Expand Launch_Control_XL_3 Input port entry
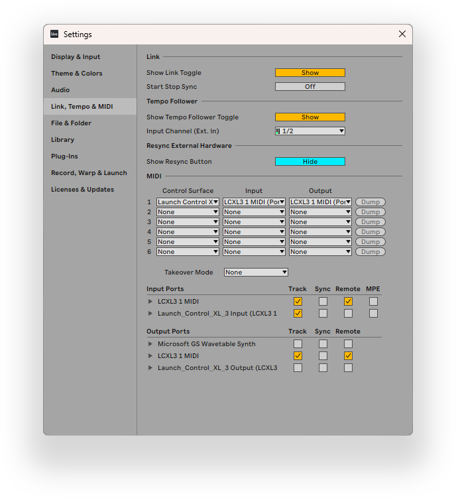The height and width of the screenshot is (498, 456). (x=150, y=314)
